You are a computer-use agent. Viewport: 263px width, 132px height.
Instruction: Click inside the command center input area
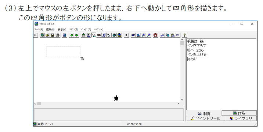(x=109, y=115)
